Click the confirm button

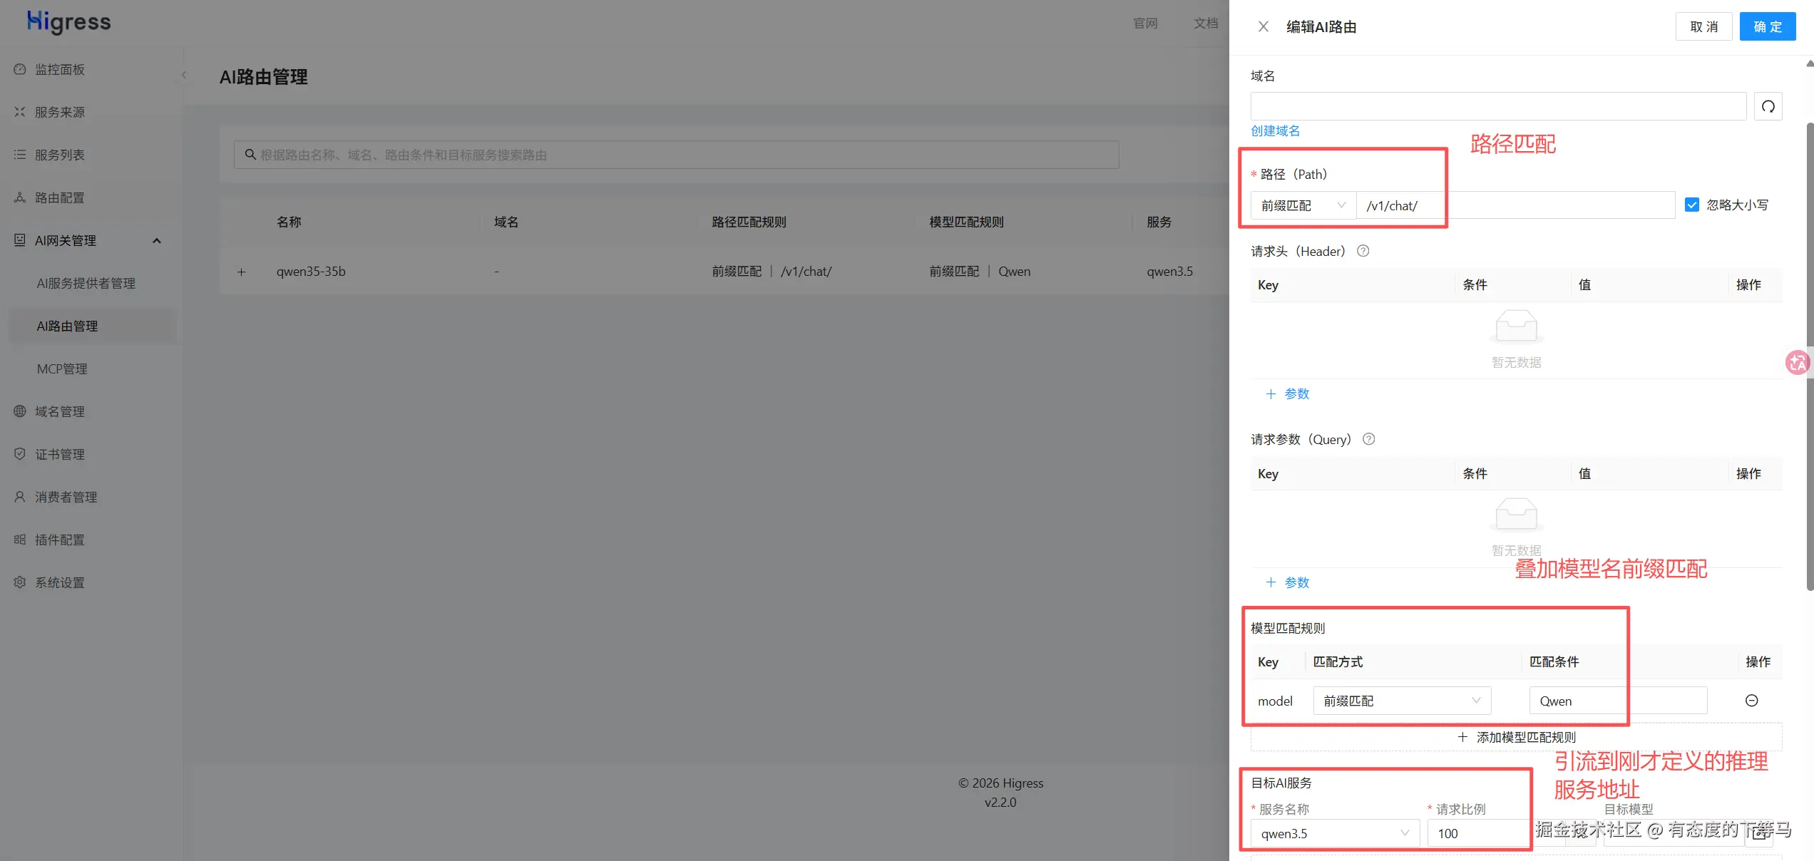coord(1767,27)
